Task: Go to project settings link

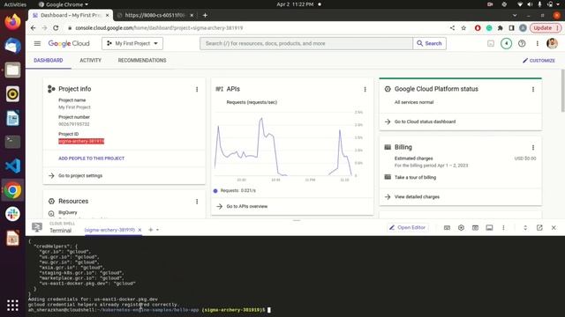Action: pyautogui.click(x=80, y=176)
